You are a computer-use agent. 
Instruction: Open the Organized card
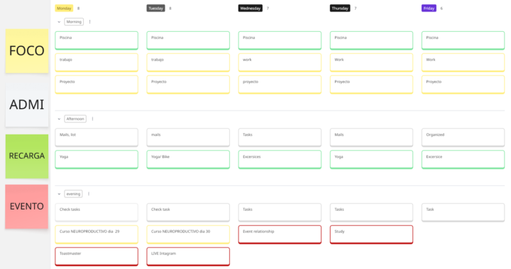(x=463, y=137)
